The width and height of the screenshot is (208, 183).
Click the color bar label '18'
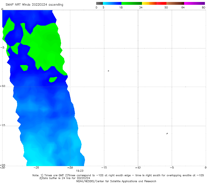(x=121, y=7)
